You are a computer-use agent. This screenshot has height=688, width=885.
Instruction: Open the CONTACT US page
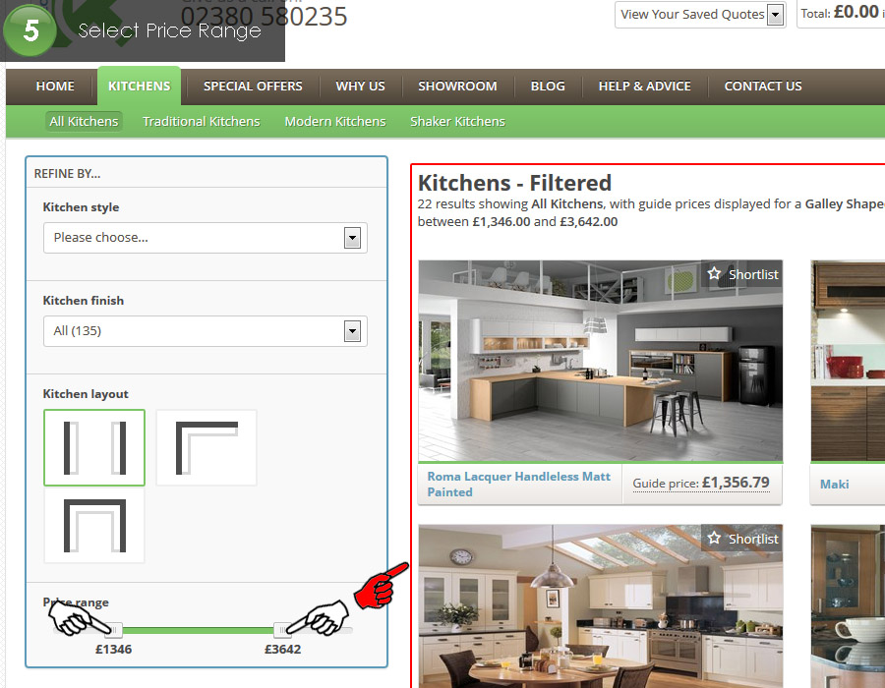[x=763, y=86]
